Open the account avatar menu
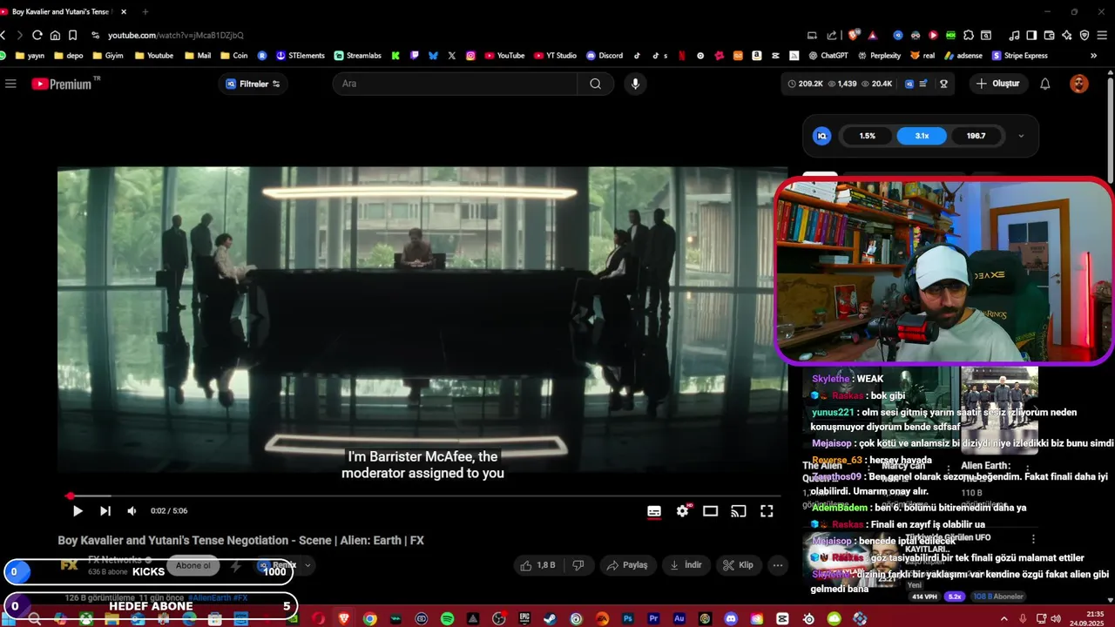Screen dimensions: 1115x627 (1079, 84)
